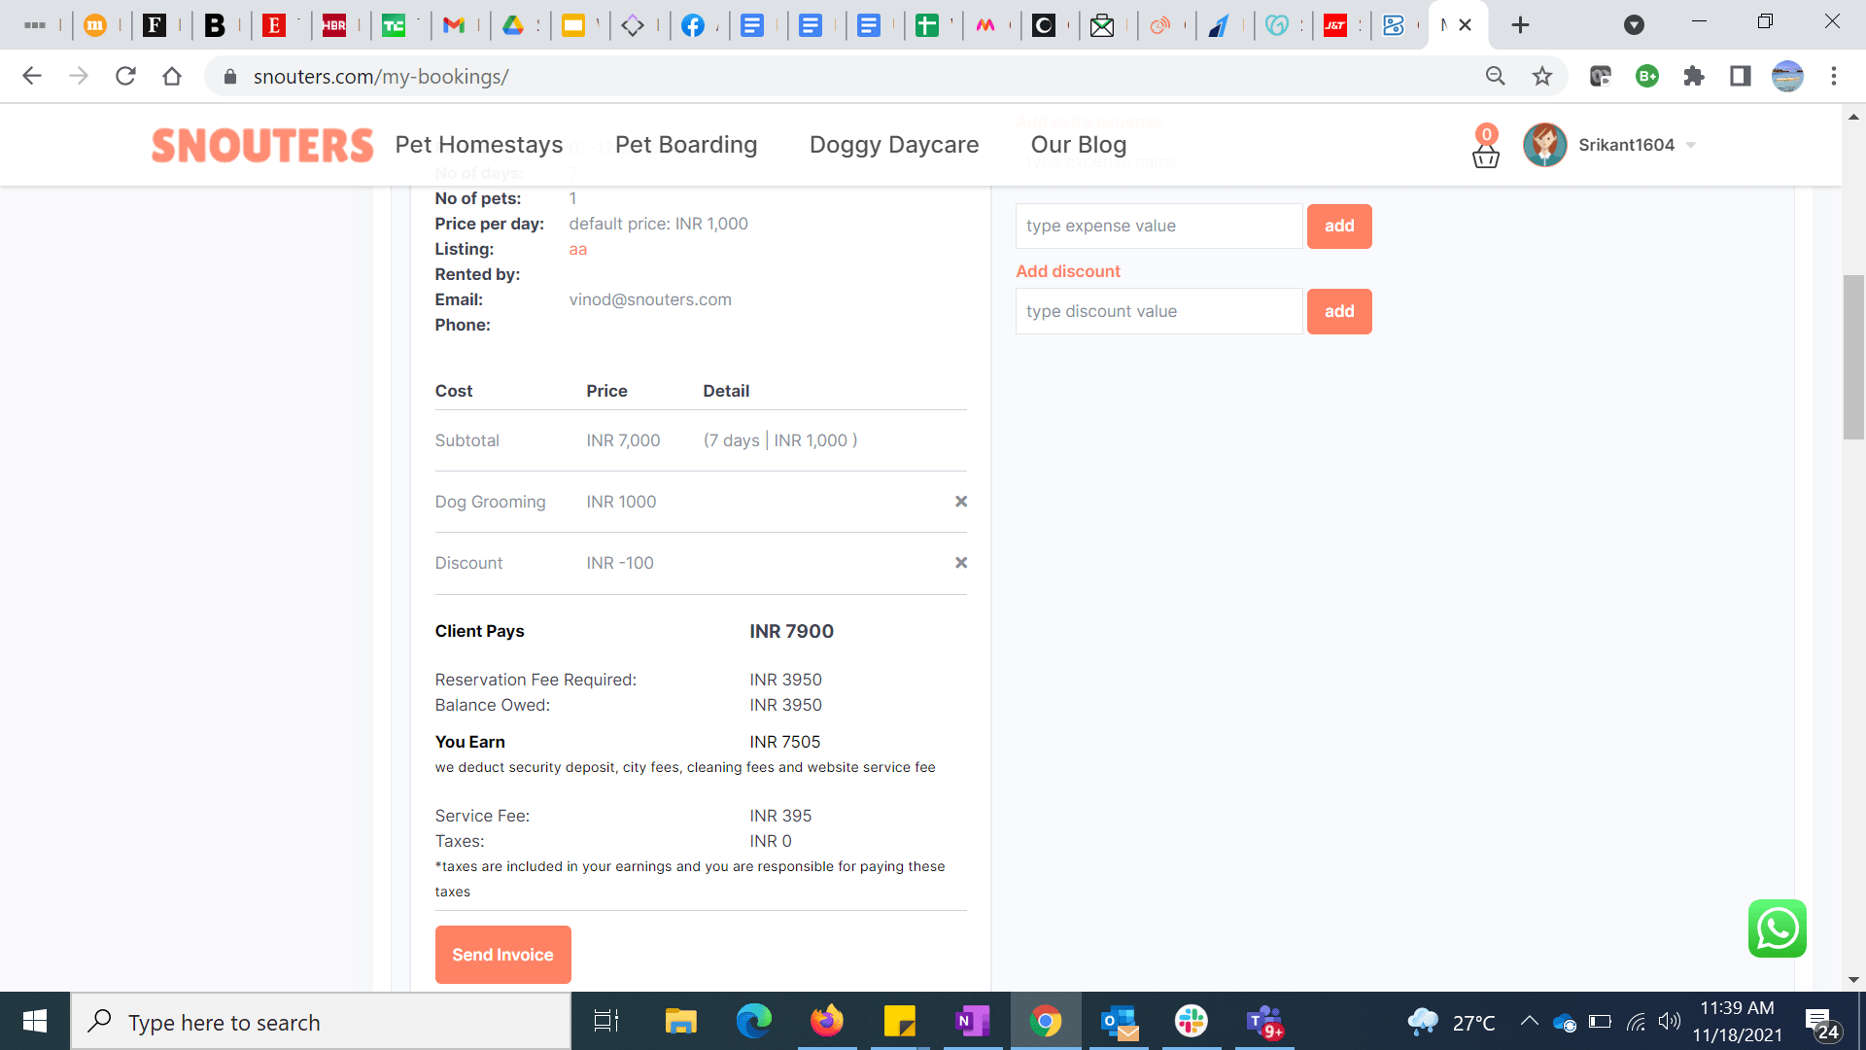Launch Microsoft Edge from the taskbar

tap(754, 1022)
